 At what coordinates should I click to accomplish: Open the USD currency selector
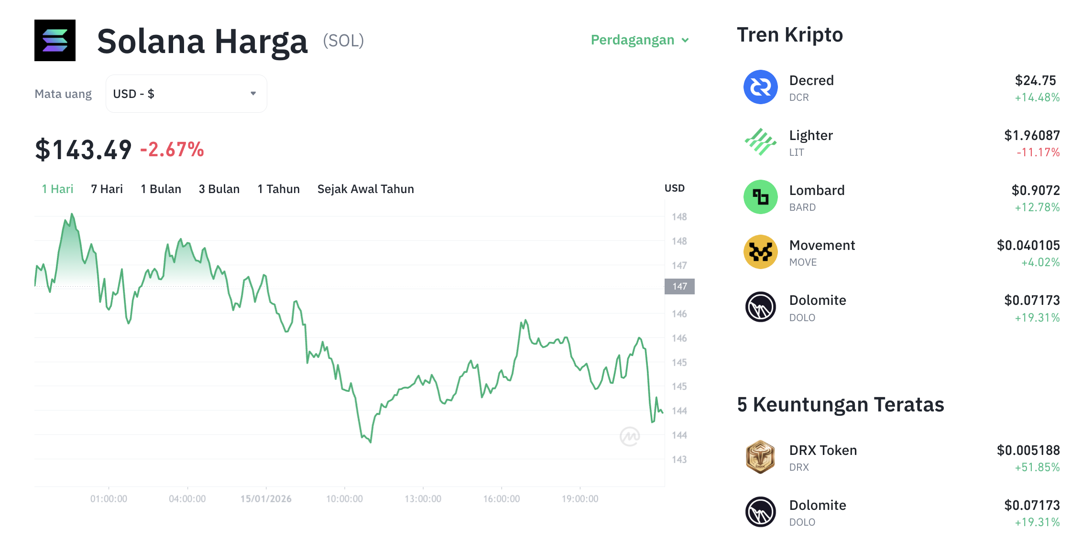point(186,94)
